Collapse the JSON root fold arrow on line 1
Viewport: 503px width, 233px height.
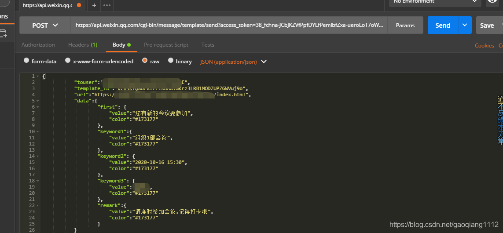point(38,76)
